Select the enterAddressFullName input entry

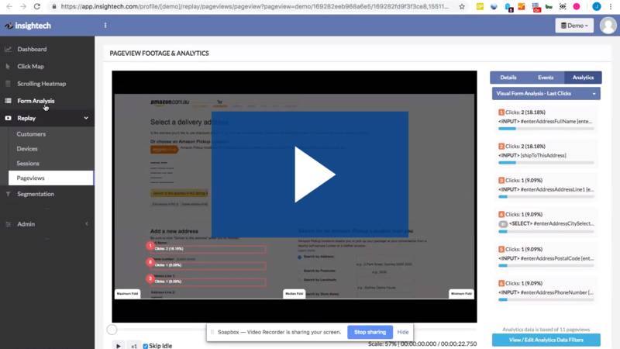pyautogui.click(x=546, y=121)
